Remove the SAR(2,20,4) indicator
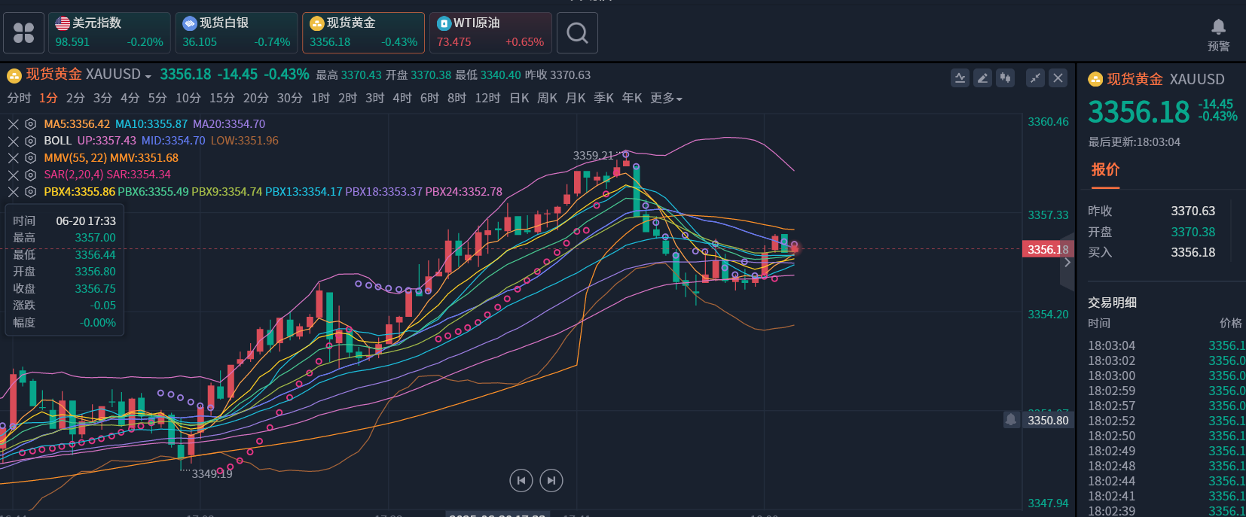 (14, 175)
